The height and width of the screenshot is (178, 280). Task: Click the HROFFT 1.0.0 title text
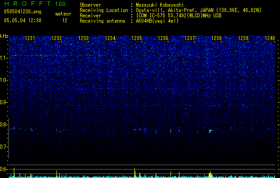[x=35, y=4]
